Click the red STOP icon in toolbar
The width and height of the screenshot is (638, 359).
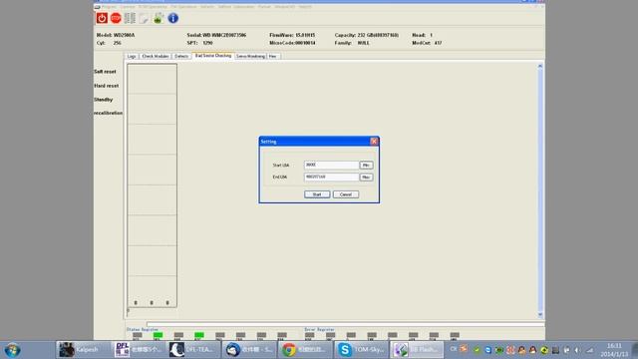tap(116, 18)
